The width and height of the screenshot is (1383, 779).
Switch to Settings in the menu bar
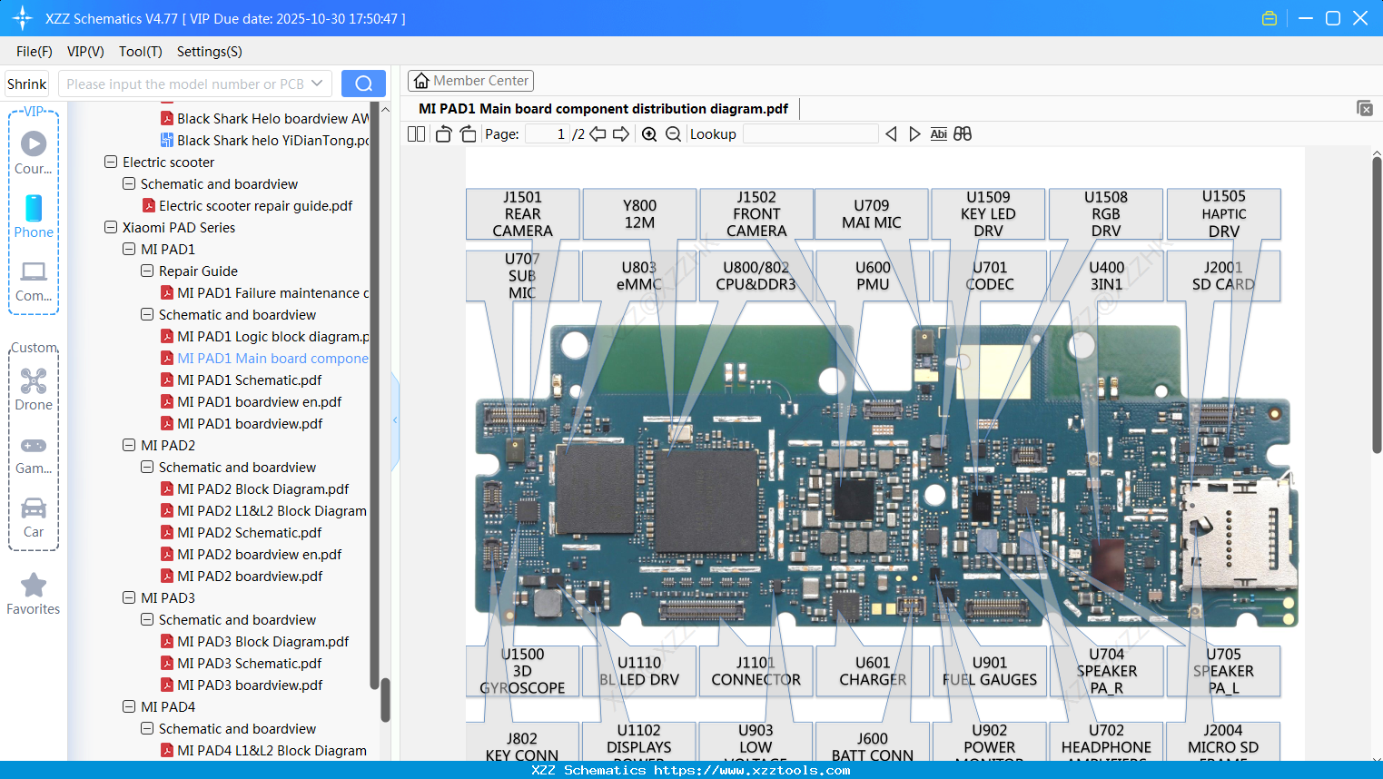[x=208, y=52]
